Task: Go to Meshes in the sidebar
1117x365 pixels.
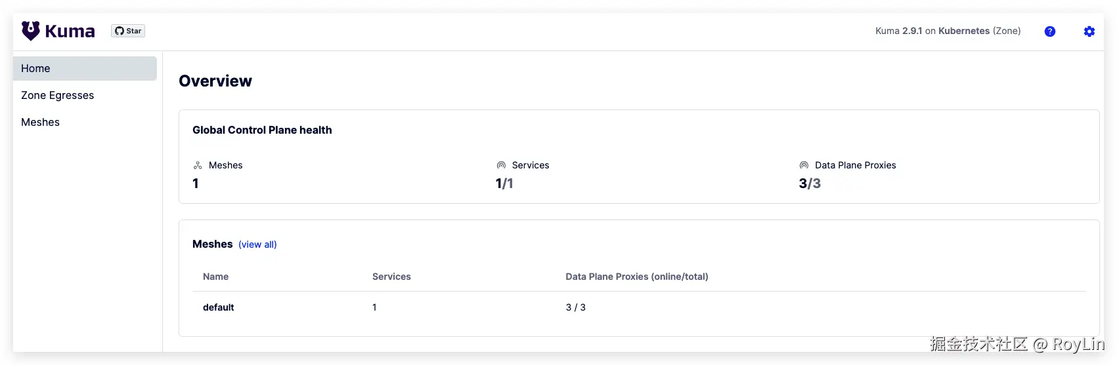Action: pos(40,123)
